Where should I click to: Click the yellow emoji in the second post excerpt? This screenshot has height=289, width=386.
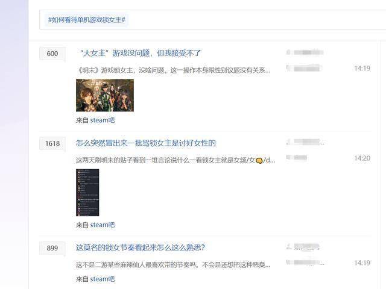259,161
